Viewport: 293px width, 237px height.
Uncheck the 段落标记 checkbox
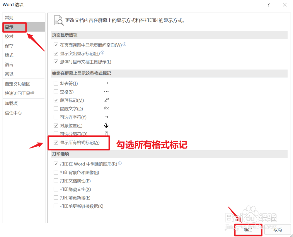(56, 100)
